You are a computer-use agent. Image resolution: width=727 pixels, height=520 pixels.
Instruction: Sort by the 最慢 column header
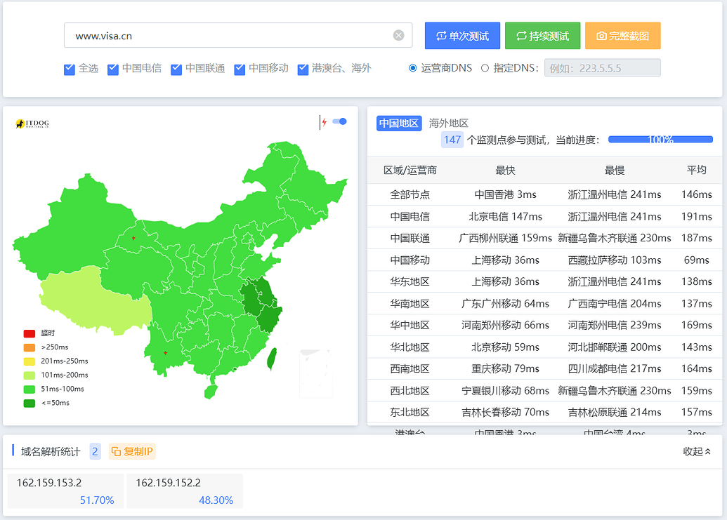(x=615, y=171)
